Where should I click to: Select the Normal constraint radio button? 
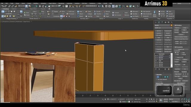pos(181,54)
